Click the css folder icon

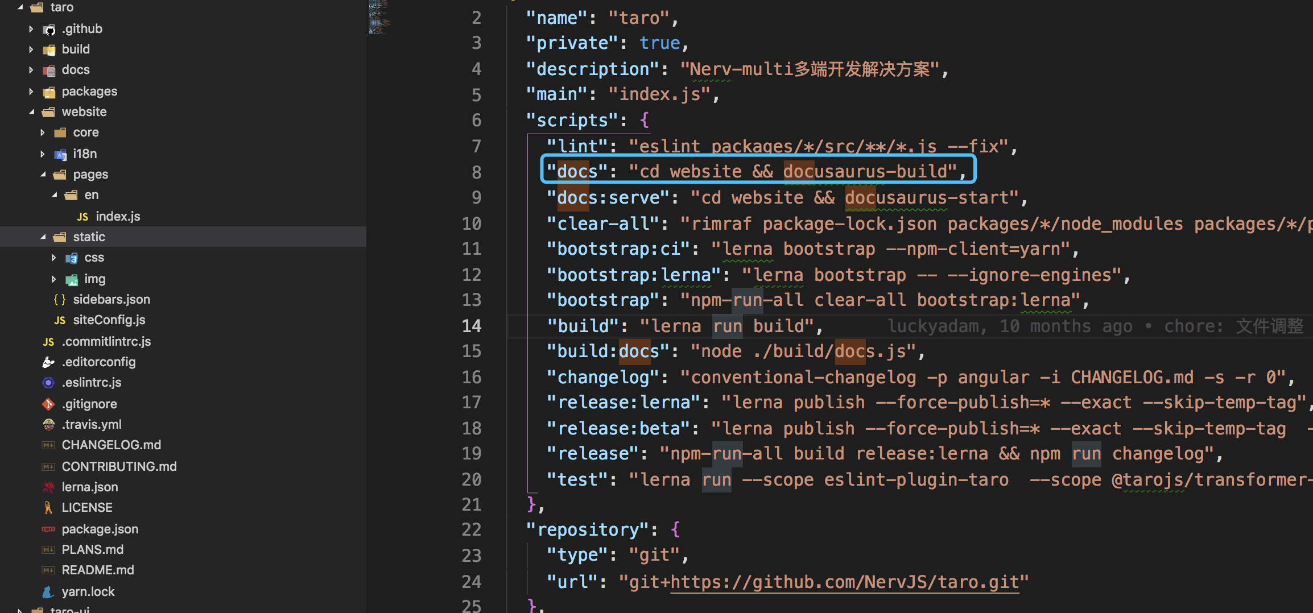pos(72,258)
